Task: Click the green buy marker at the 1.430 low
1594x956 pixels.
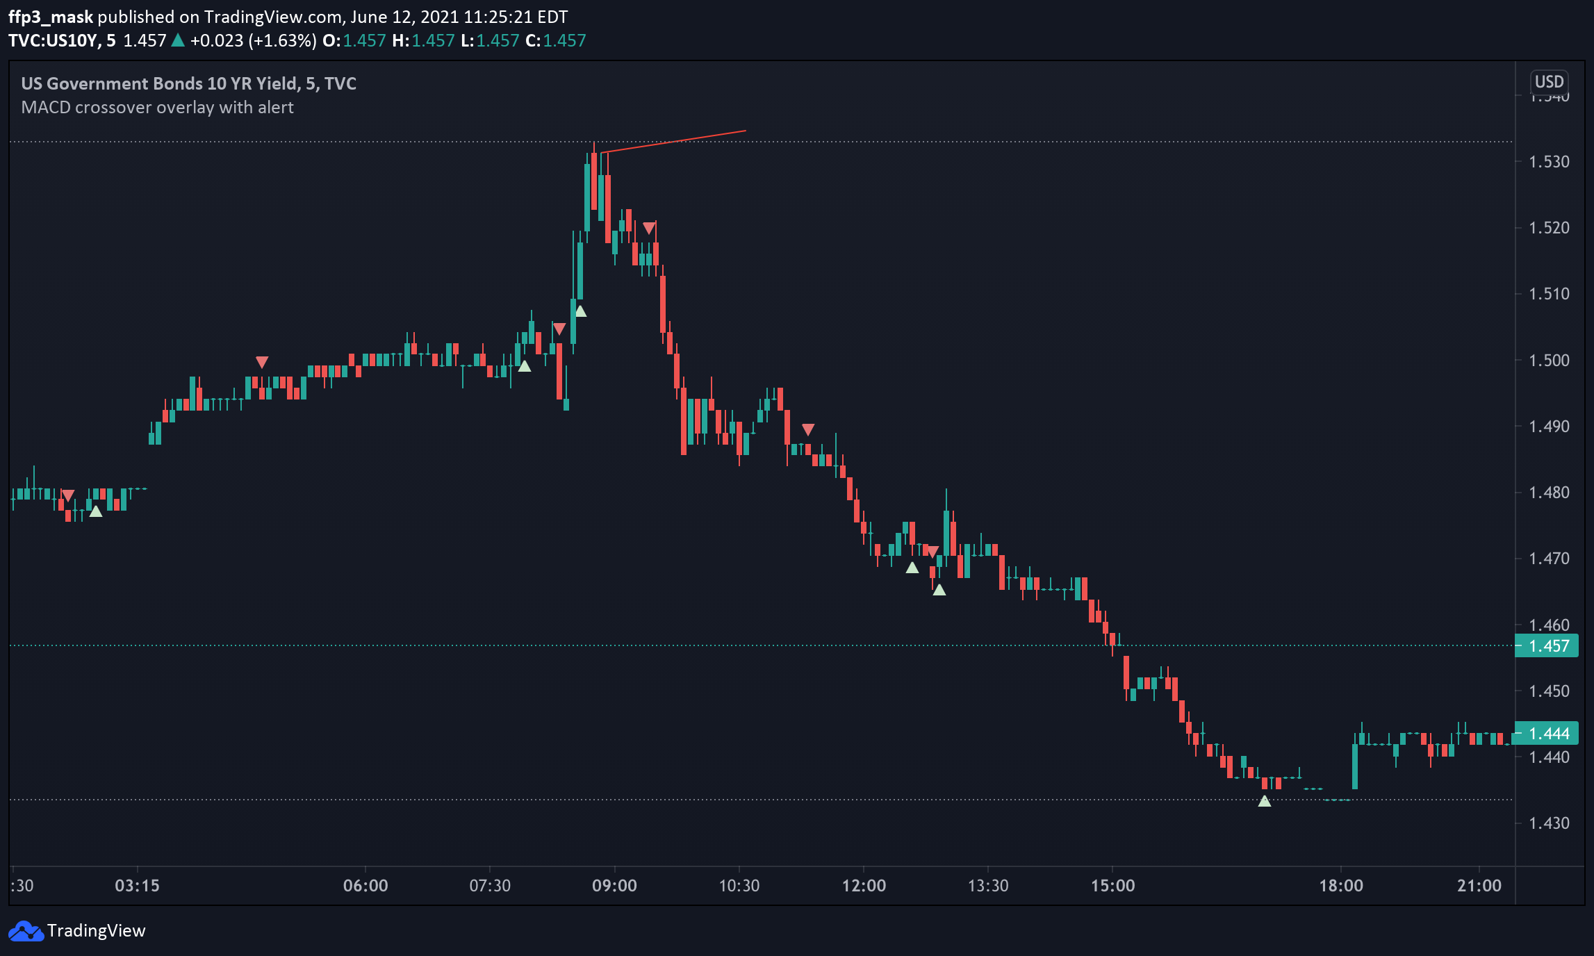Action: coord(1265,801)
